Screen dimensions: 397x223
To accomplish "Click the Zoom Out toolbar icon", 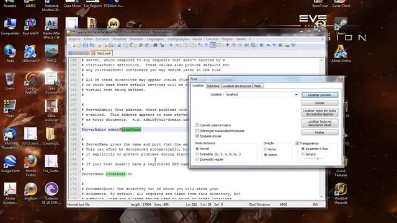I will pos(177,45).
